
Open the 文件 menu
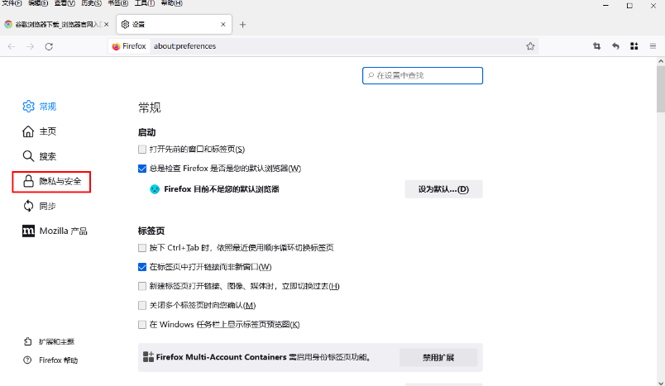coord(12,3)
